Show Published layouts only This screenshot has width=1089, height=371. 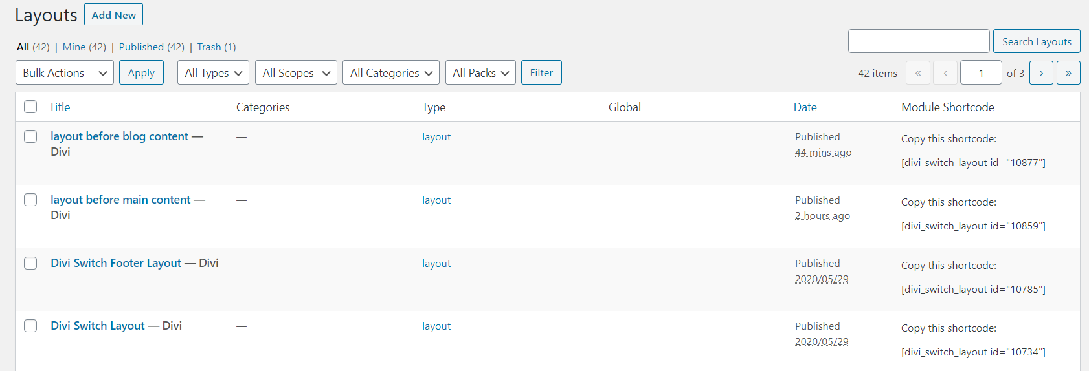point(141,47)
